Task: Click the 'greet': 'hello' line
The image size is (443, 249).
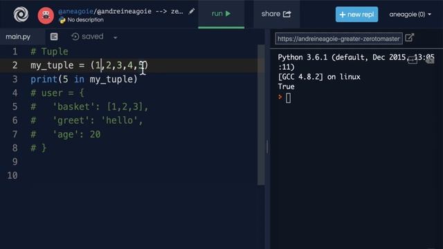Action: pyautogui.click(x=87, y=120)
